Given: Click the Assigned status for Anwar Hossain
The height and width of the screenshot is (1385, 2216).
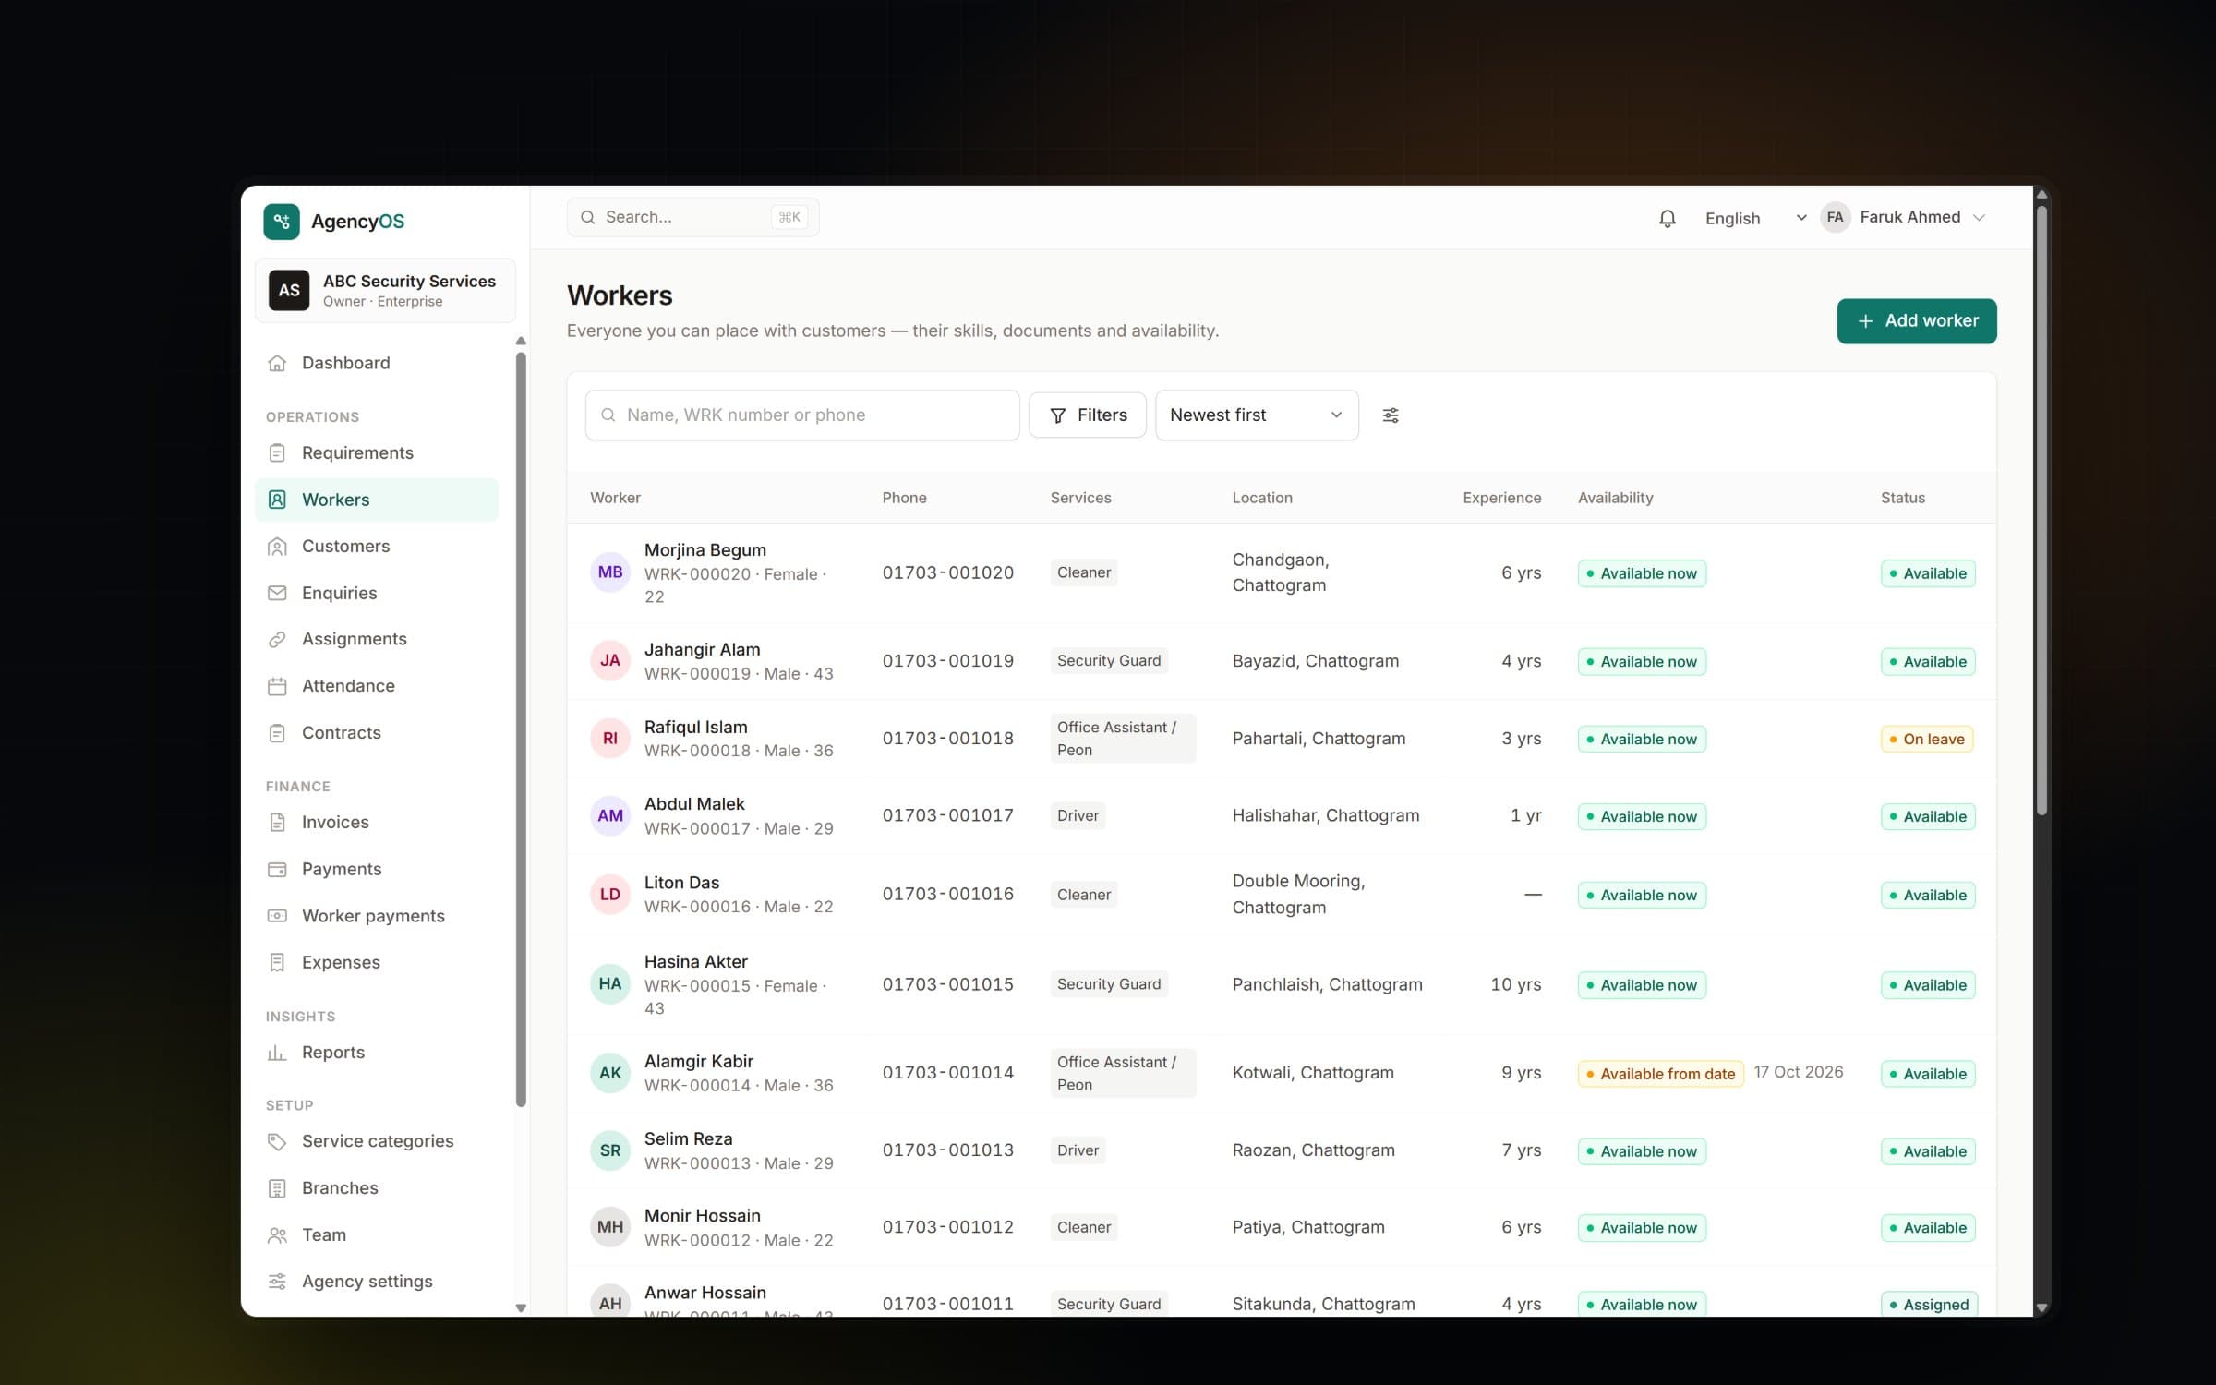Looking at the screenshot, I should 1929,1305.
